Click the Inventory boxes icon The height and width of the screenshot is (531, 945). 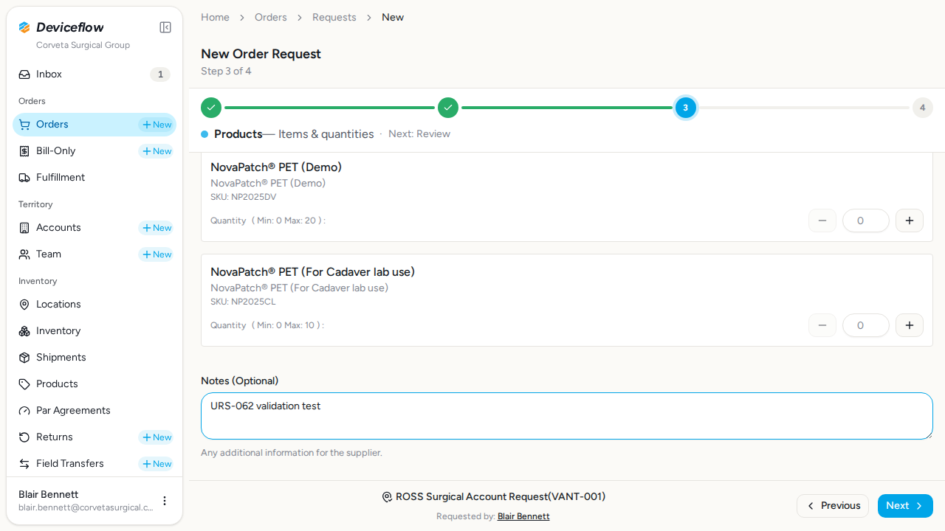[24, 331]
